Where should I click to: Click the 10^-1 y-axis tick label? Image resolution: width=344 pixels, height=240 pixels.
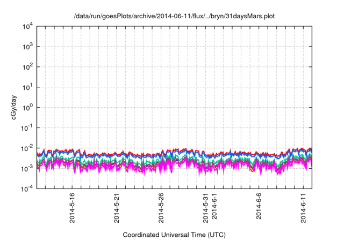[x=26, y=127]
